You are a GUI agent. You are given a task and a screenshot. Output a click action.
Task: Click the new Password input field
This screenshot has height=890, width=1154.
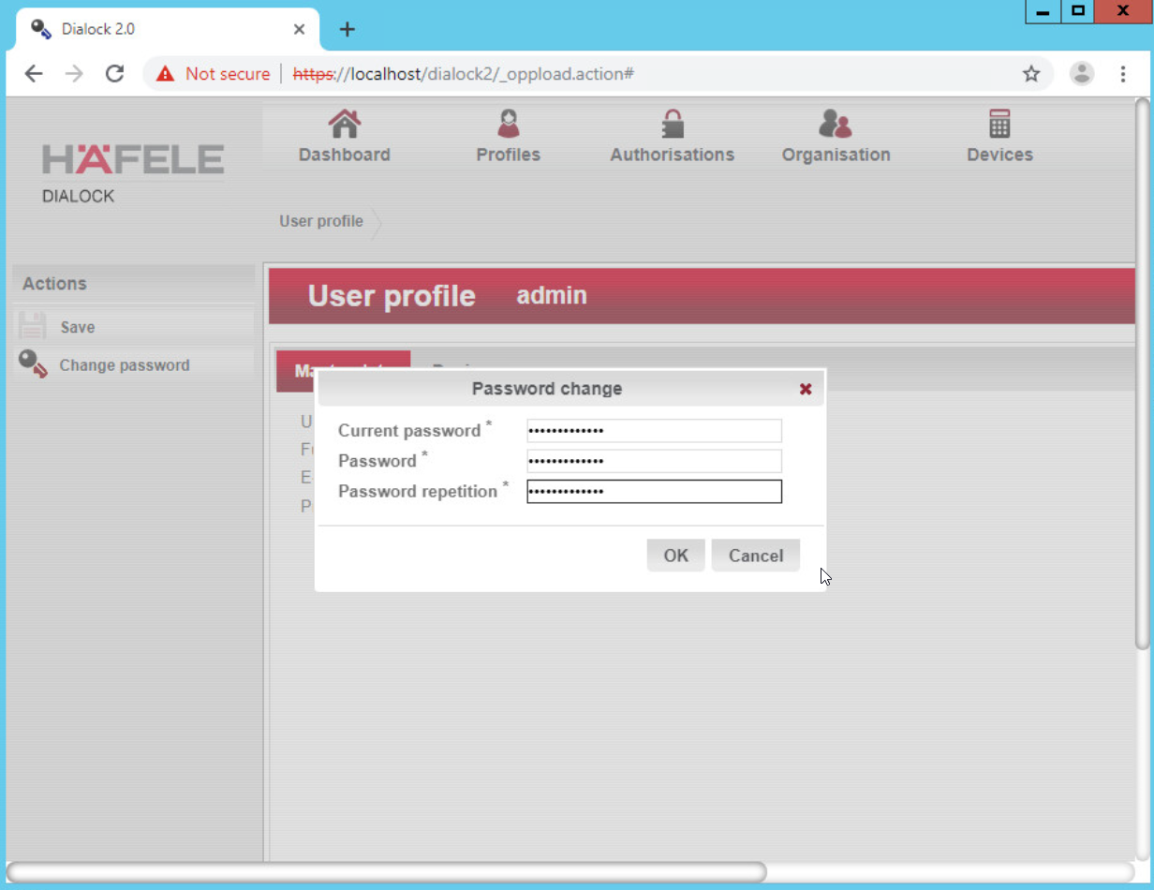tap(654, 461)
